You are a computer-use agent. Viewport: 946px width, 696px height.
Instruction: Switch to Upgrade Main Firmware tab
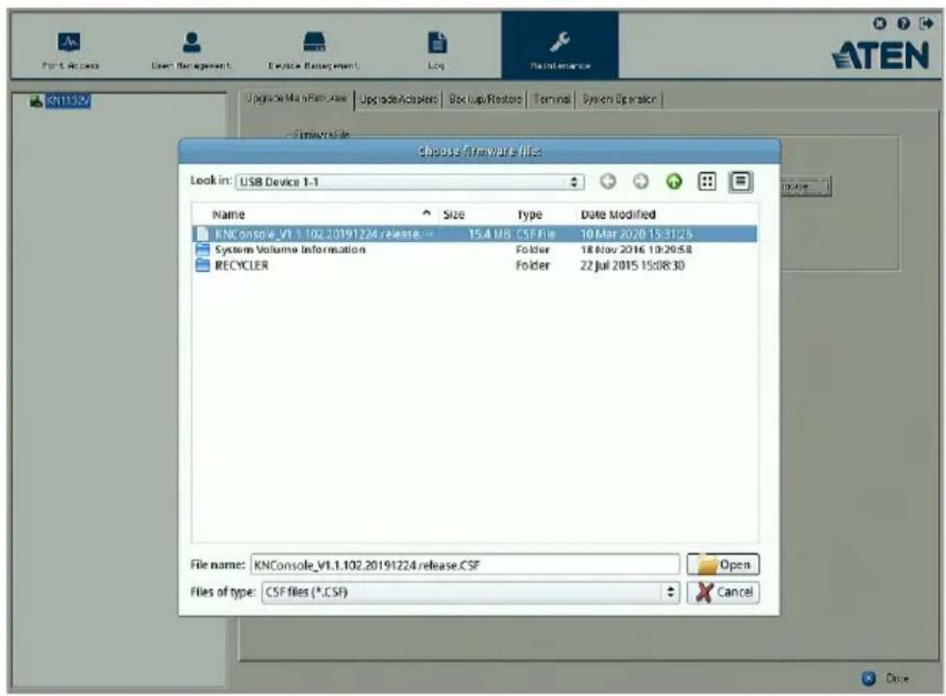pos(296,98)
